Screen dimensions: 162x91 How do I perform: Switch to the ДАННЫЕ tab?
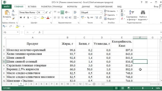(86, 7)
